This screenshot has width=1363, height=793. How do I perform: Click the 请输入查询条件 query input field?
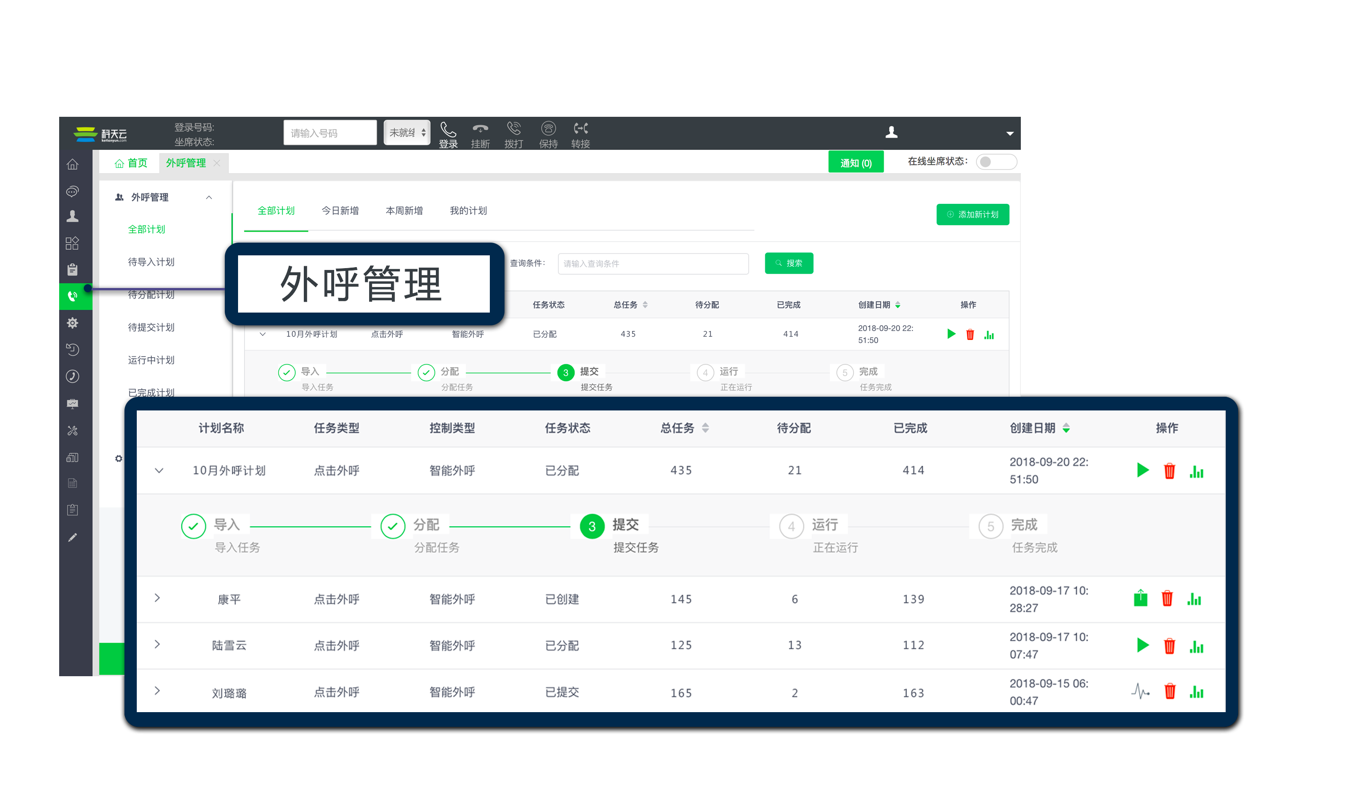pos(653,264)
